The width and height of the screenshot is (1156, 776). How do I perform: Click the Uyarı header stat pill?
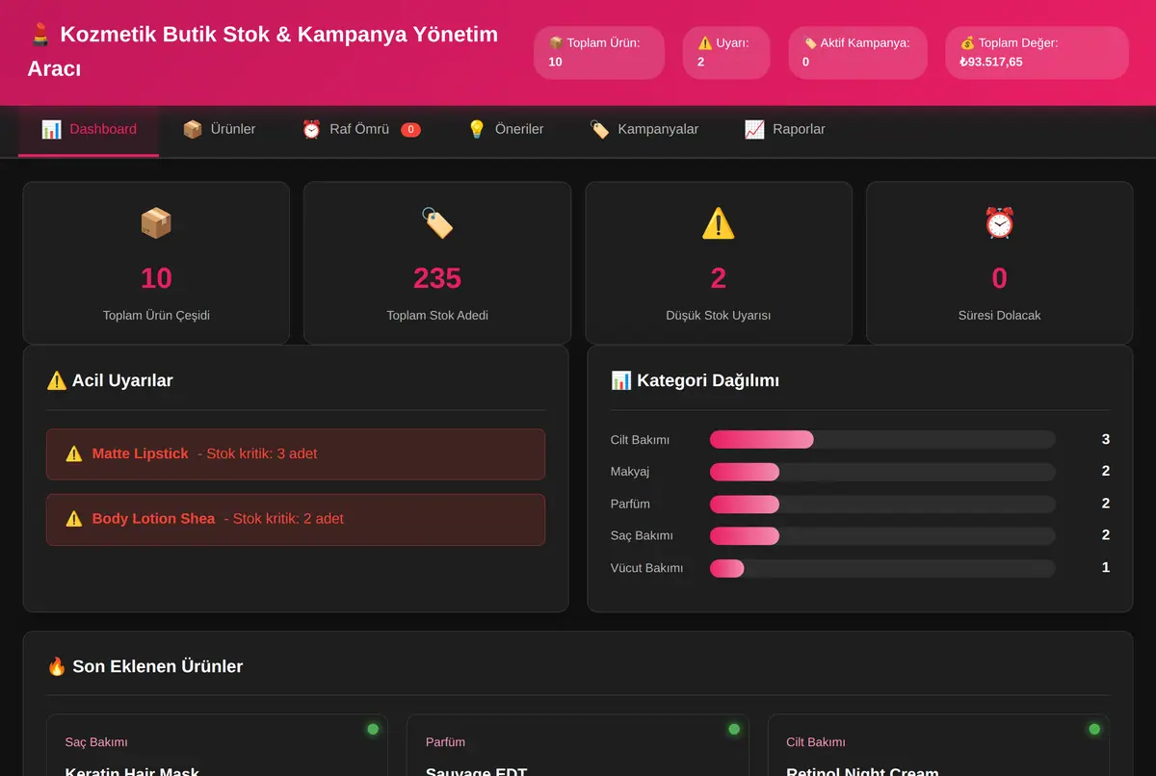[726, 52]
